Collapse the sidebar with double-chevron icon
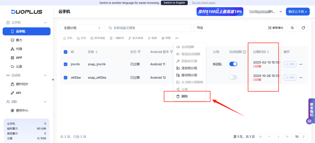 53,80
